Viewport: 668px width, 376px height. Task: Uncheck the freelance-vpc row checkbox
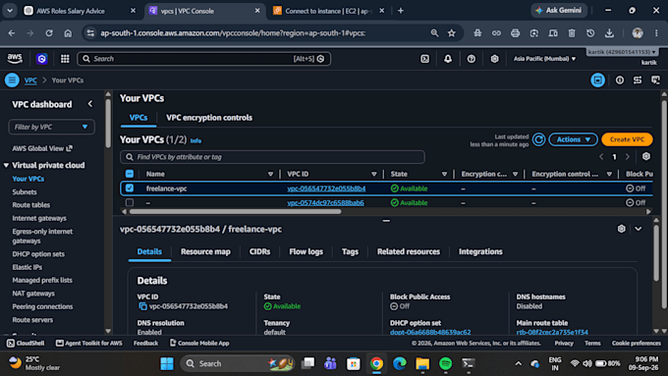[x=130, y=188]
